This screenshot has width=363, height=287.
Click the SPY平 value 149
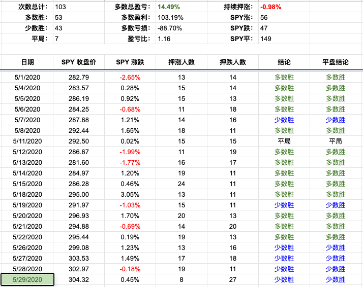[x=266, y=39]
